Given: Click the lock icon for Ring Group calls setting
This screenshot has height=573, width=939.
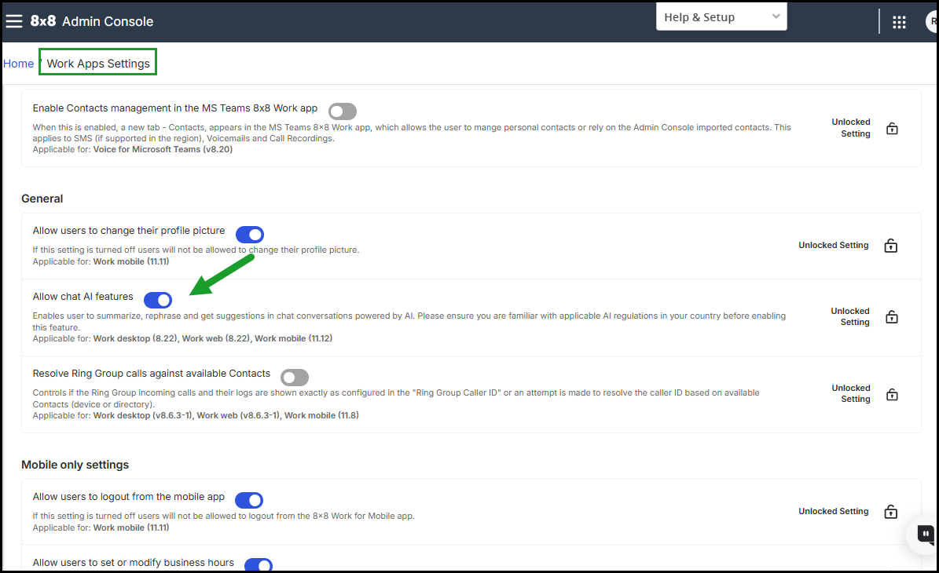Looking at the screenshot, I should 892,394.
